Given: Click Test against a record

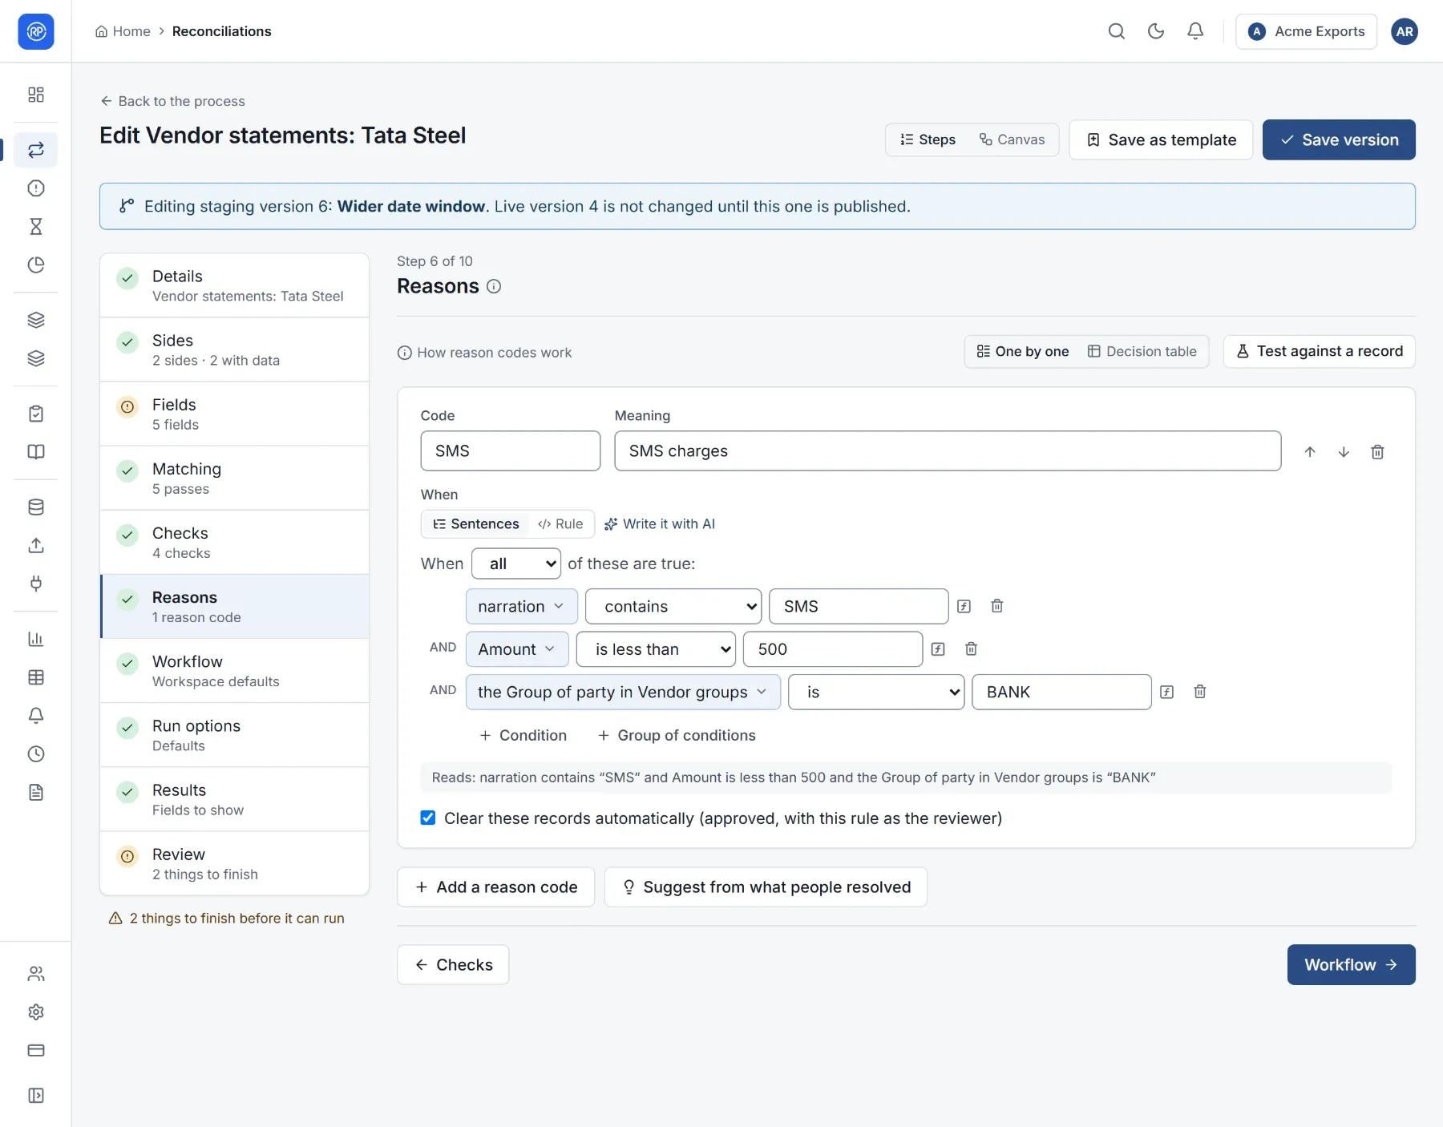Looking at the screenshot, I should pos(1319,351).
